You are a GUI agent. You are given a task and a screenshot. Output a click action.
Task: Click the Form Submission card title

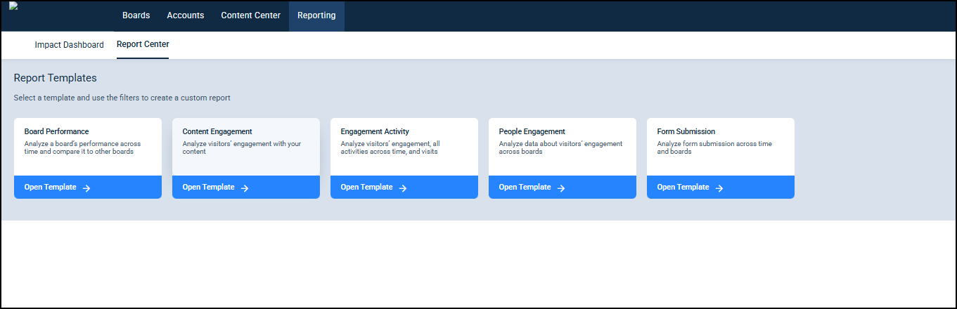[x=686, y=131]
